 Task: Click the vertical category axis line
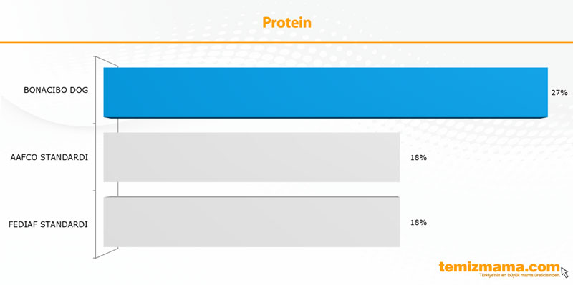(x=96, y=157)
